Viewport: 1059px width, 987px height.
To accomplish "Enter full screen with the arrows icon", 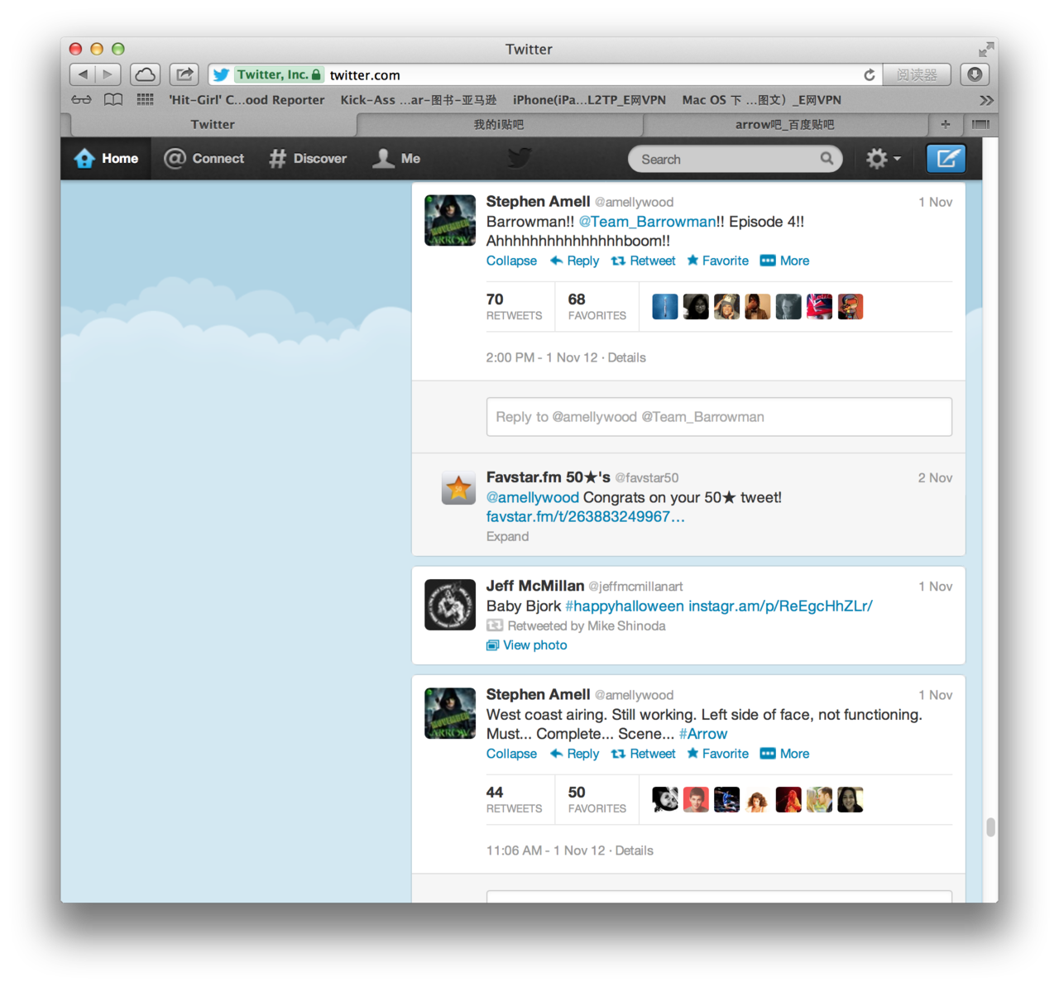I will pyautogui.click(x=985, y=50).
